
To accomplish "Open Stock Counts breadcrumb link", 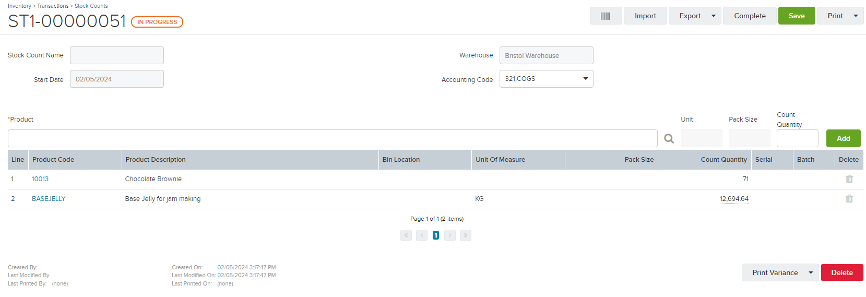I will [x=91, y=6].
